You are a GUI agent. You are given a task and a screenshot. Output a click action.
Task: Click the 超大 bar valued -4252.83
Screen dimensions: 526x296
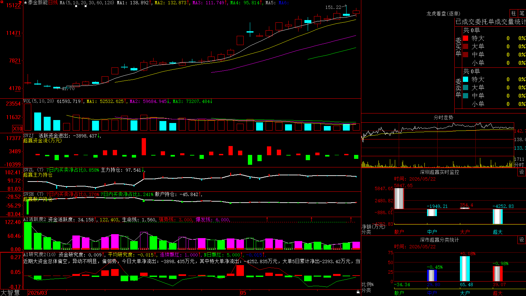[x=498, y=216]
